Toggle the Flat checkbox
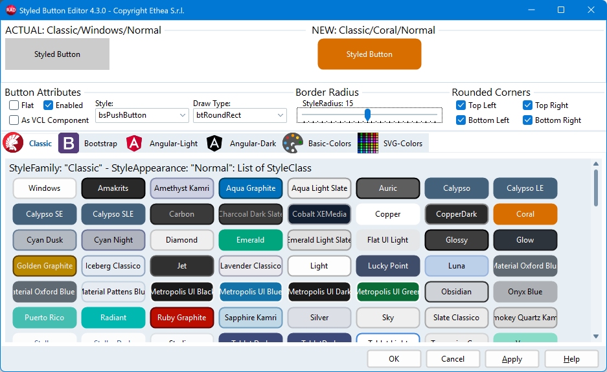Viewport: 607px width, 372px height. 14,105
